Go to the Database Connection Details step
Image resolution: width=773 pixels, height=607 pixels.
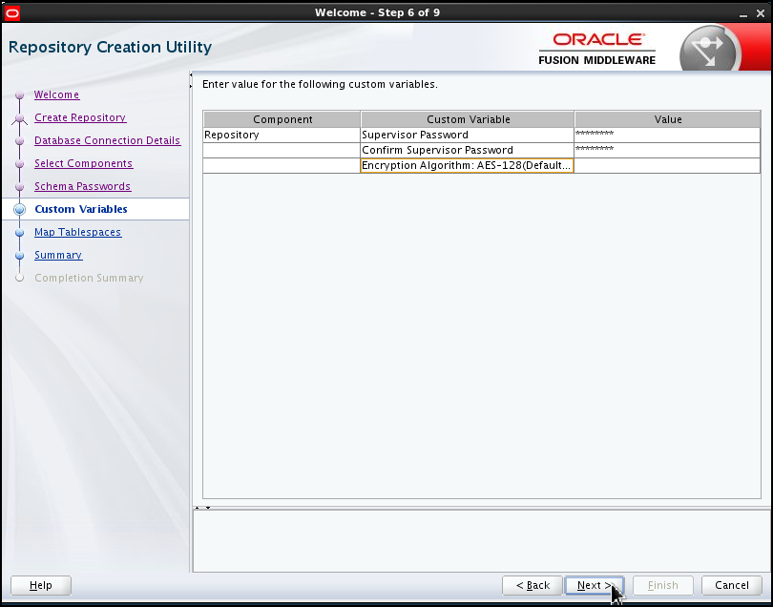[107, 141]
